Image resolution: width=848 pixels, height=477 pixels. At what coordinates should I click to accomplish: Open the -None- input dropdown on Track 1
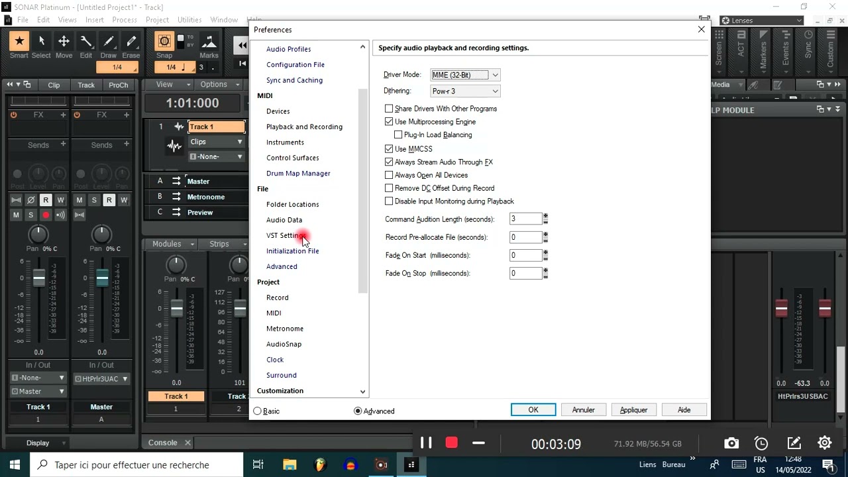[x=217, y=156]
